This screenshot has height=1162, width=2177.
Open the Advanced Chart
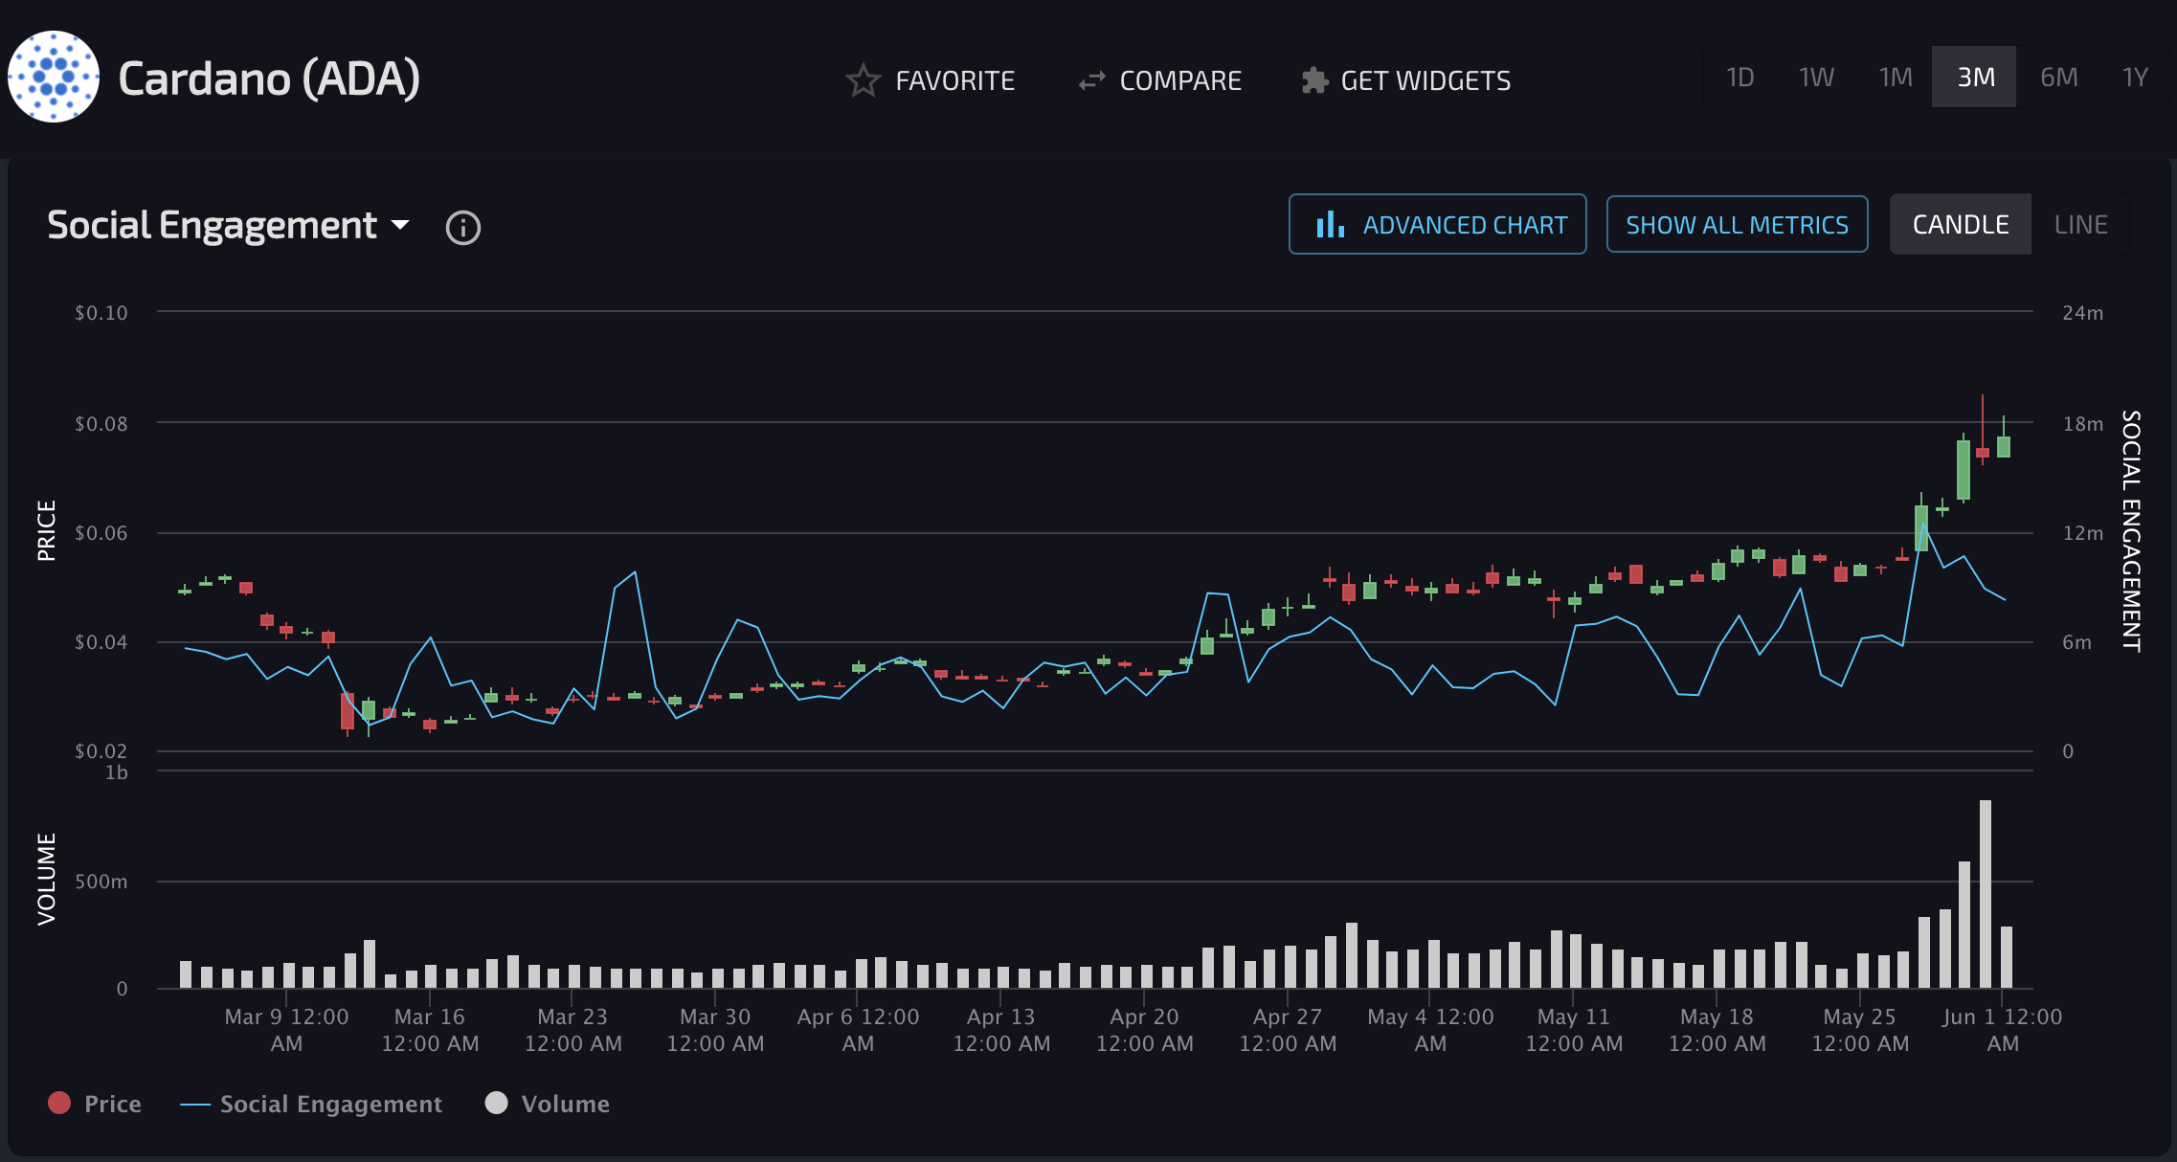point(1437,224)
